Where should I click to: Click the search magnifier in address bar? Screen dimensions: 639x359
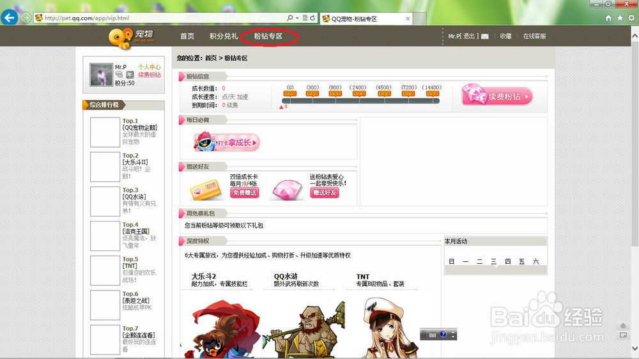pos(289,18)
